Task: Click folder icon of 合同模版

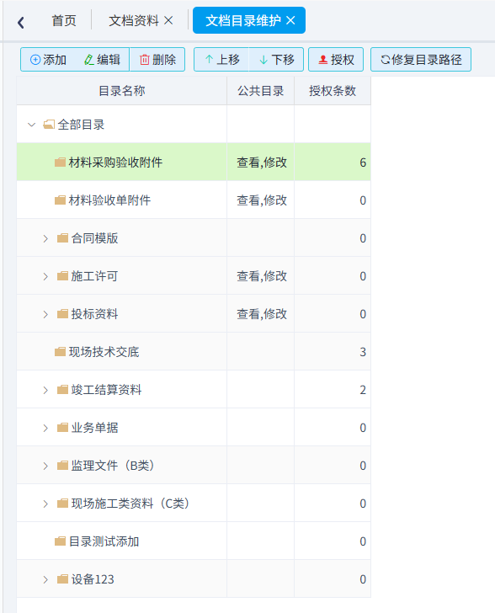Action: coord(62,238)
